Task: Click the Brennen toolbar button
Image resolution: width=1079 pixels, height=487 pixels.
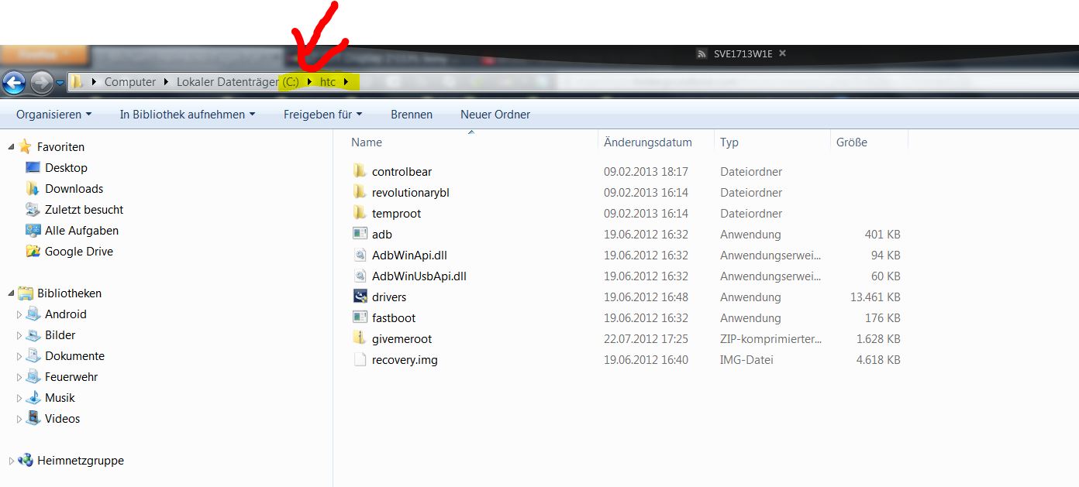Action: coord(412,115)
